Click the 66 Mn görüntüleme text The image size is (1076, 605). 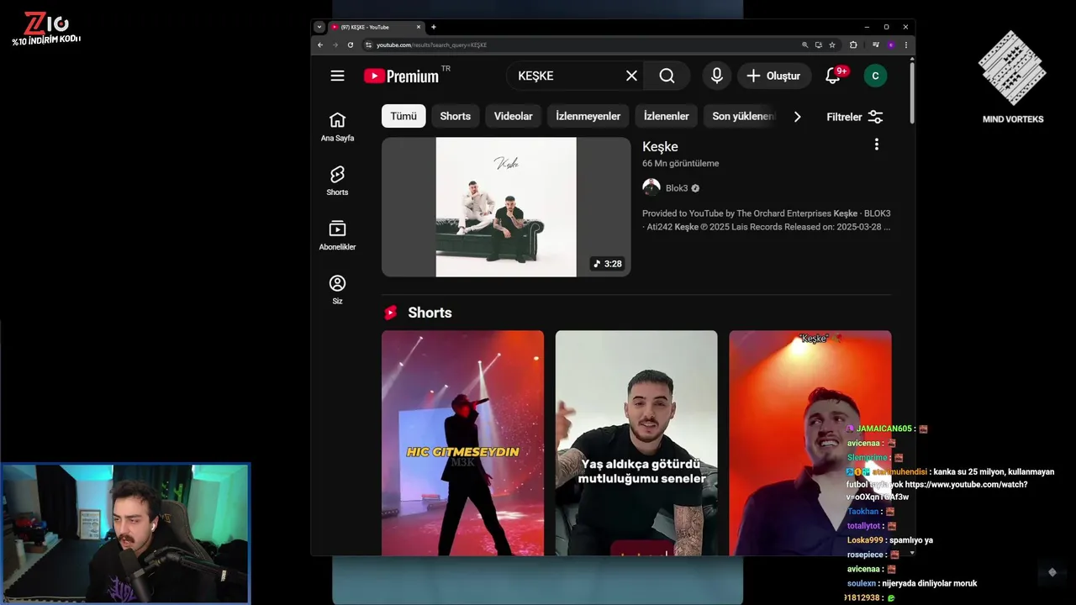680,163
